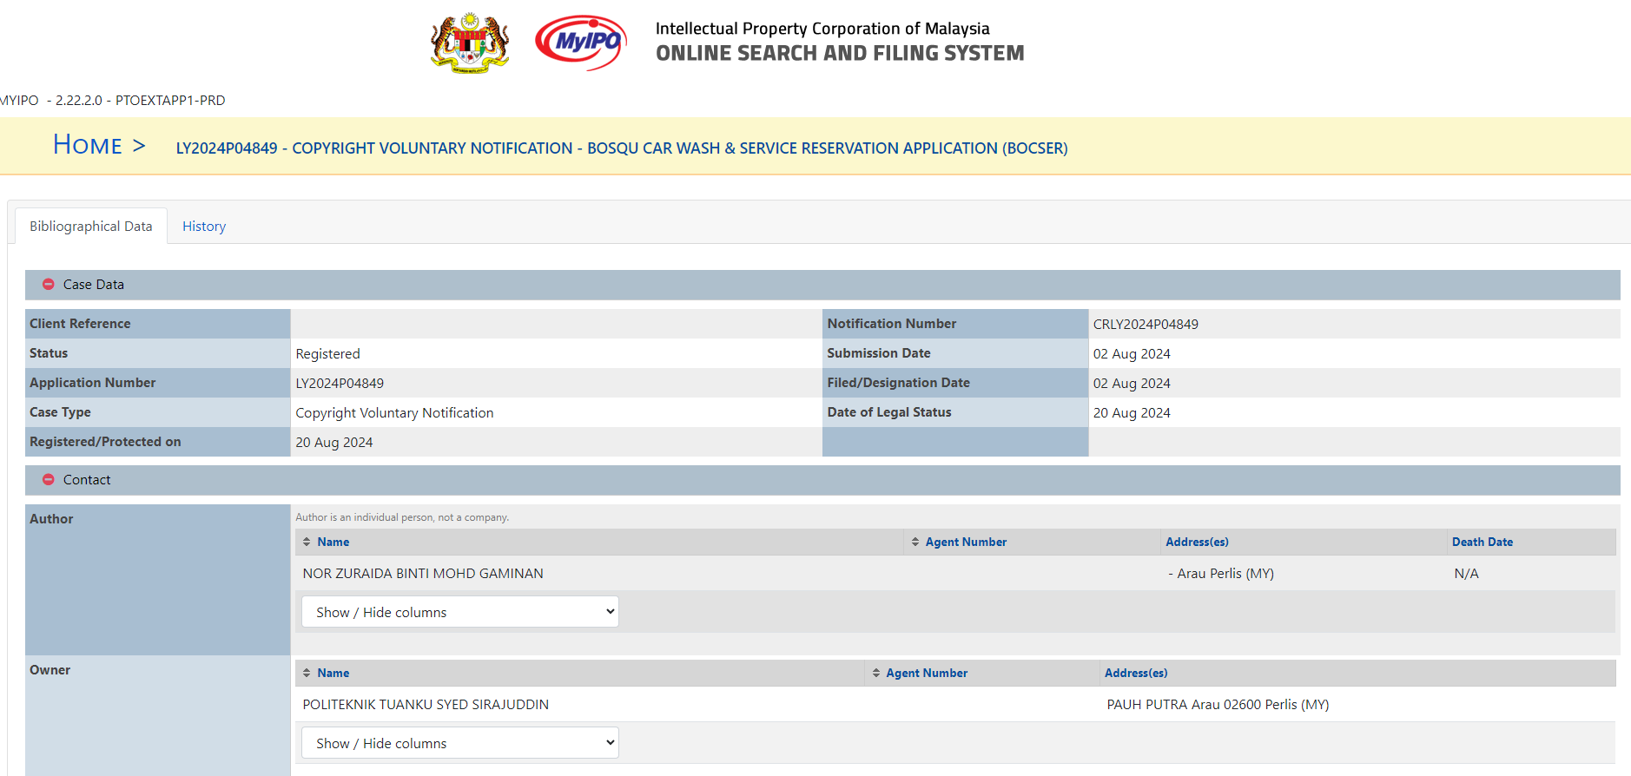Sort Owner table by Name arrows
Image resolution: width=1631 pixels, height=776 pixels.
307,673
